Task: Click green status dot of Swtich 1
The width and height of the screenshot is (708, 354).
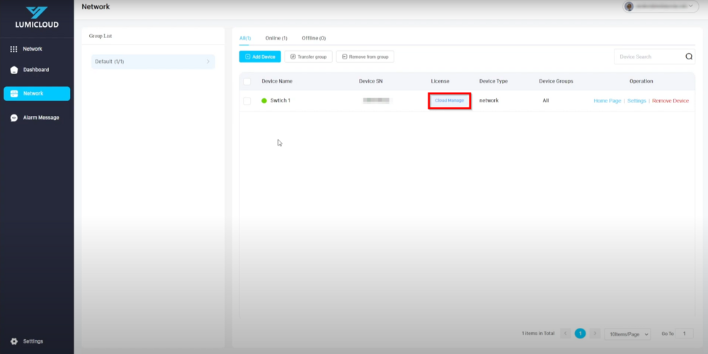Action: click(x=264, y=101)
